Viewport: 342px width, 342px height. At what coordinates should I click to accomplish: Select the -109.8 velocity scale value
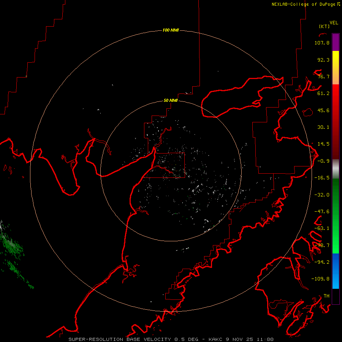point(320,279)
